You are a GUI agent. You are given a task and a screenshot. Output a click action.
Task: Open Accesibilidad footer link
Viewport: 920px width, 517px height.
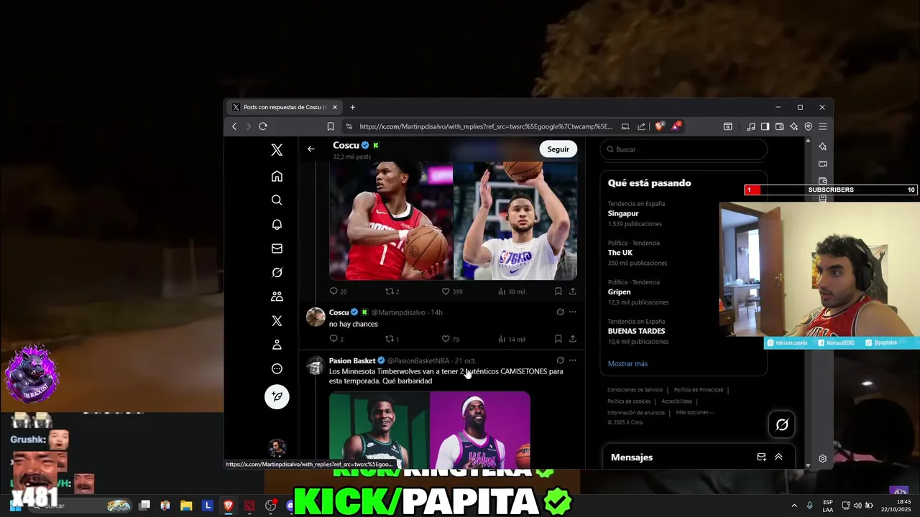pos(676,401)
